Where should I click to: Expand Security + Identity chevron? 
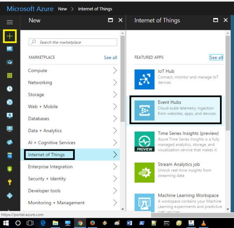pos(115,179)
